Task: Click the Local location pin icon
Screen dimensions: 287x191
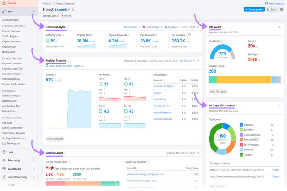Action: (4, 152)
